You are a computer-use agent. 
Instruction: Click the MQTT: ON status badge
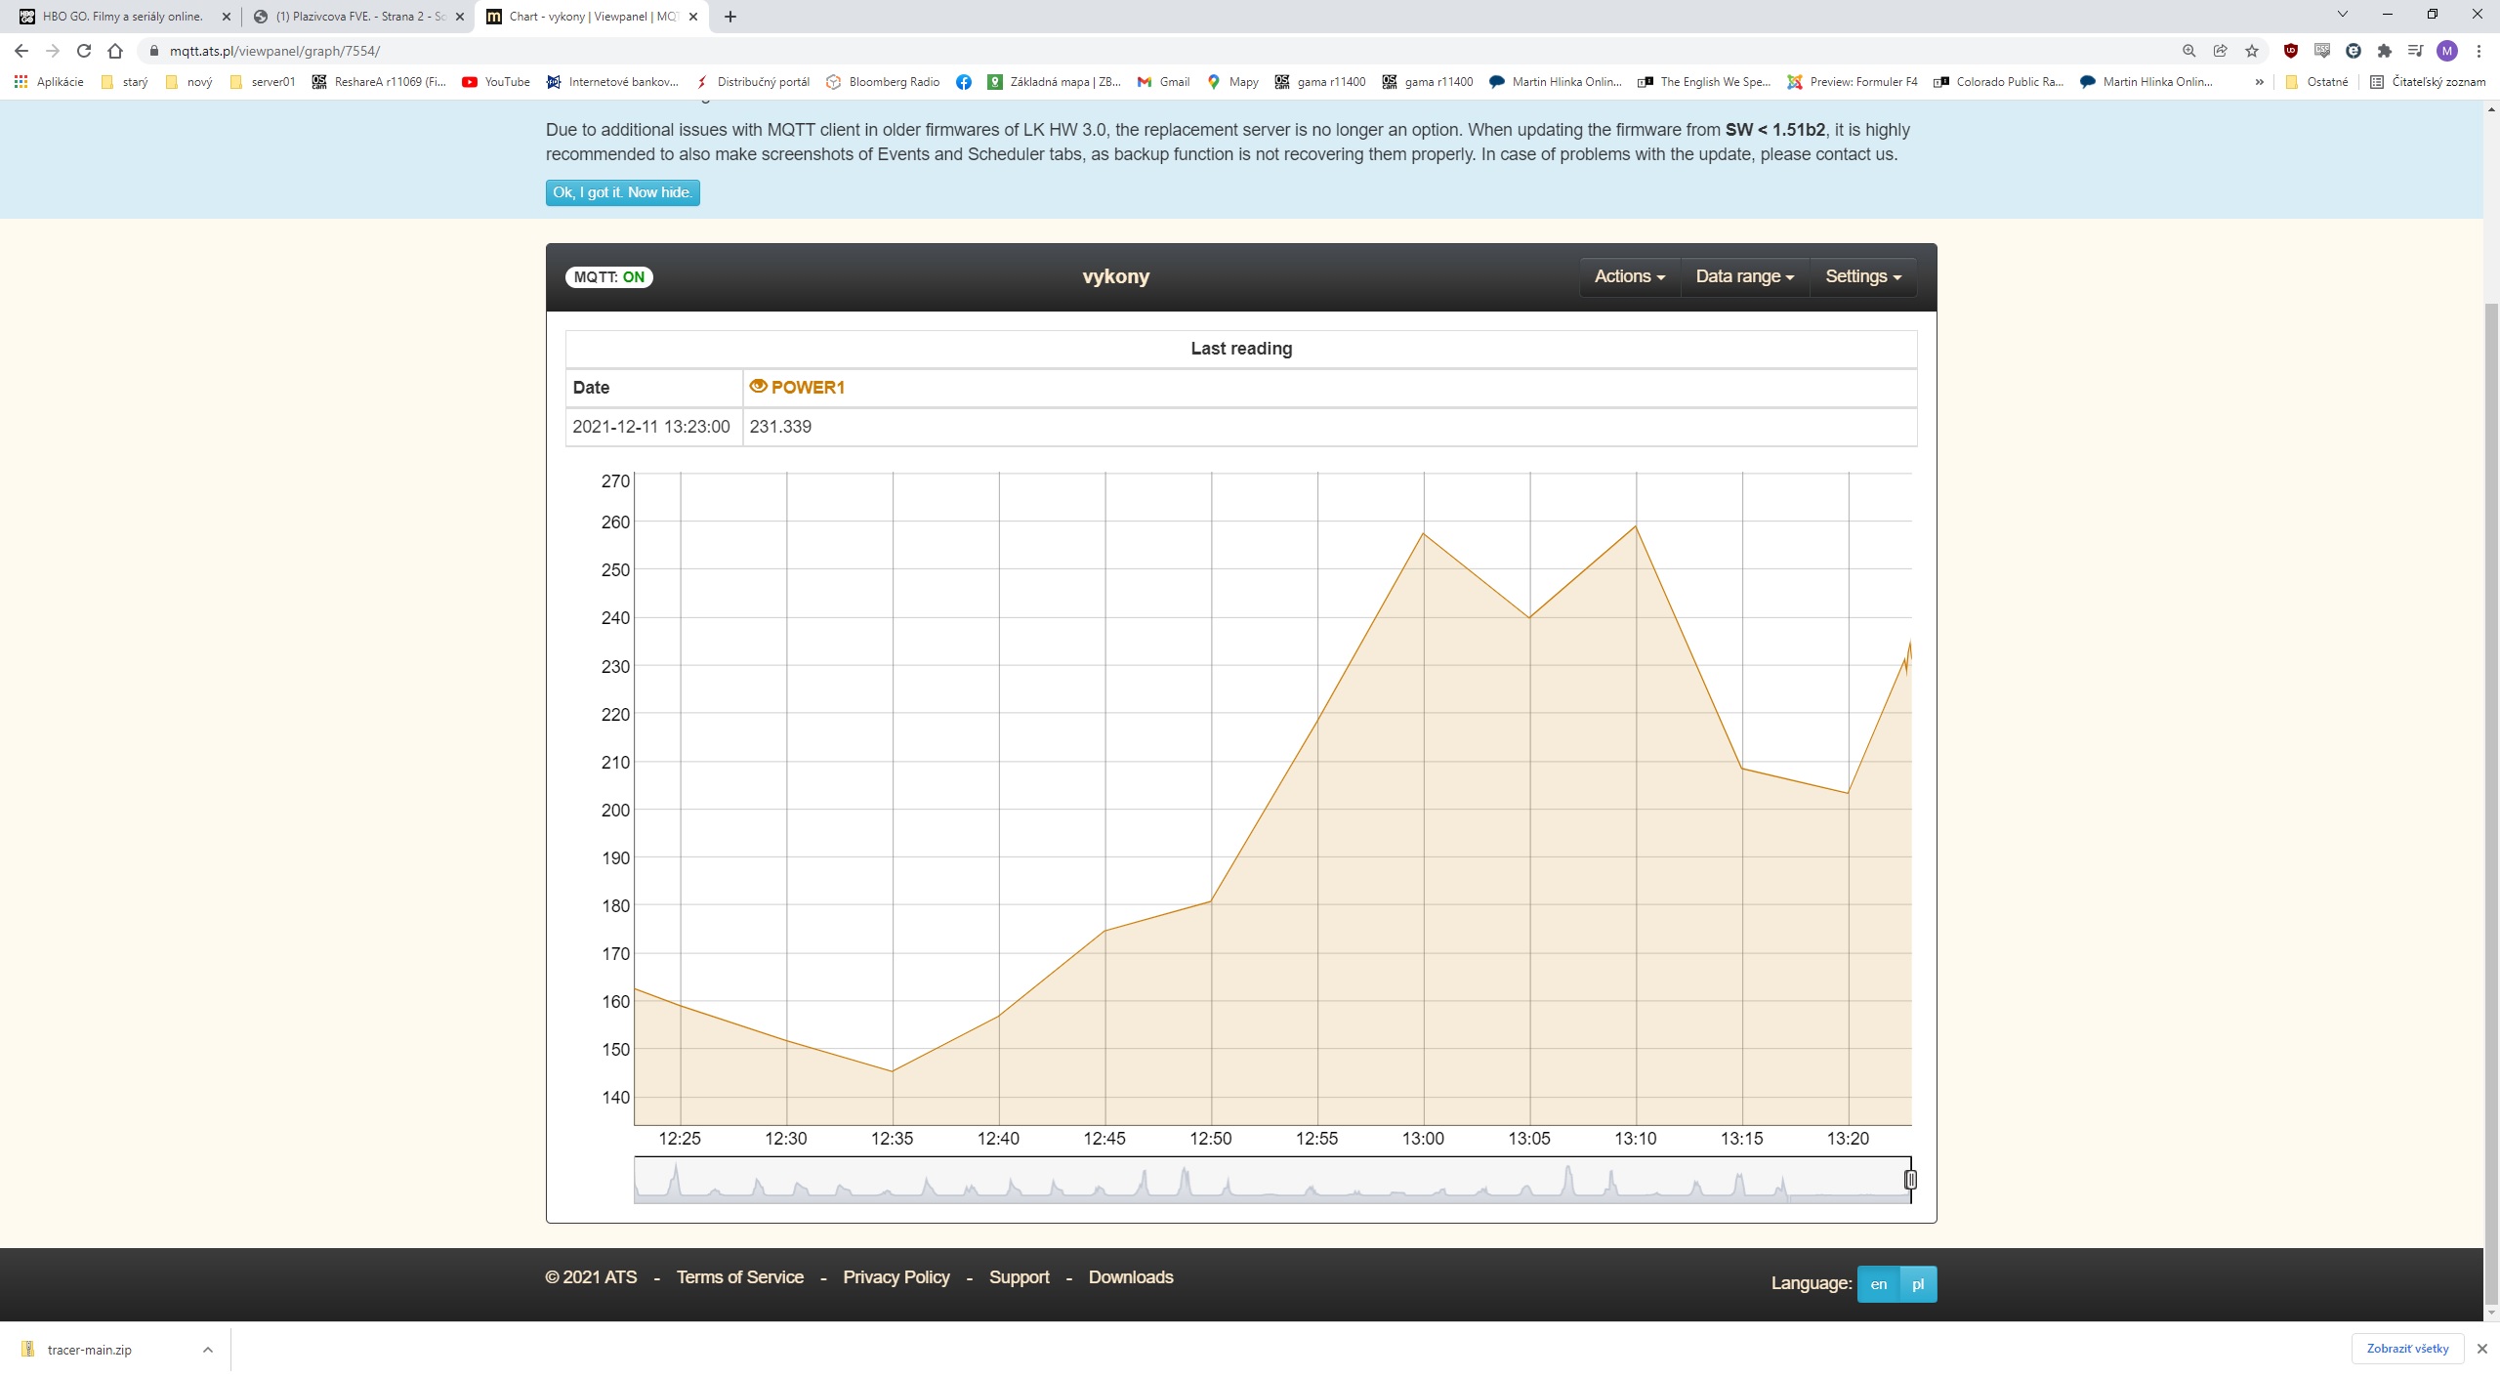point(609,277)
